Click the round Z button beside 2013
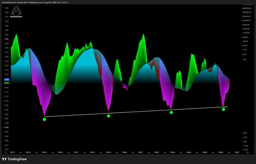 6,152
